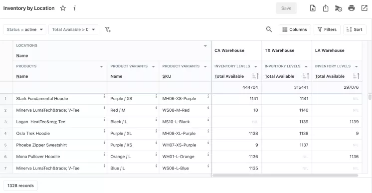Open info icon for SKU MH08-XL-Purple
The image size is (372, 193).
click(208, 131)
